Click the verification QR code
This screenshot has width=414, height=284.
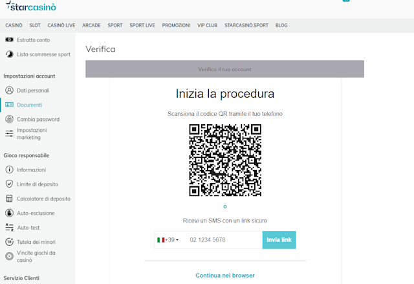225,160
